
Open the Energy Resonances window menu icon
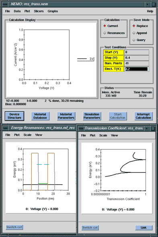[6, 128]
